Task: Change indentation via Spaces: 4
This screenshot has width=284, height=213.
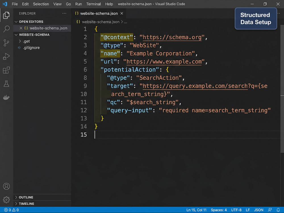Action: pyautogui.click(x=219, y=210)
